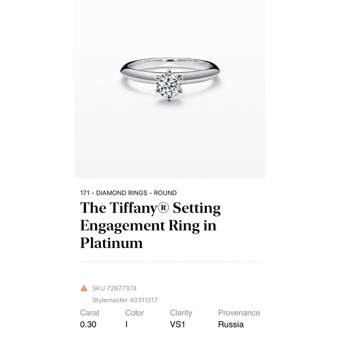Click the Engagement Ring in title line
340x340 pixels.
pos(148,226)
